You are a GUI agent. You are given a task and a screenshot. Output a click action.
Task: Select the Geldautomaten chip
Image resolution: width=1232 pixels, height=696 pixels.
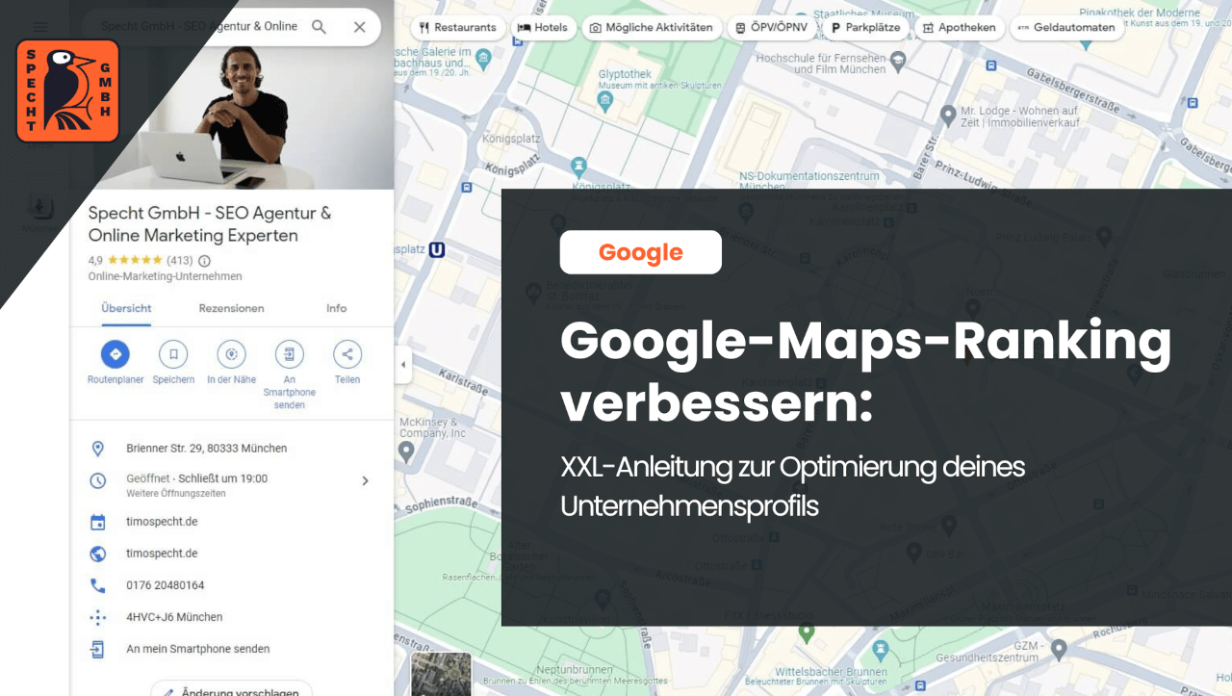coord(1066,28)
